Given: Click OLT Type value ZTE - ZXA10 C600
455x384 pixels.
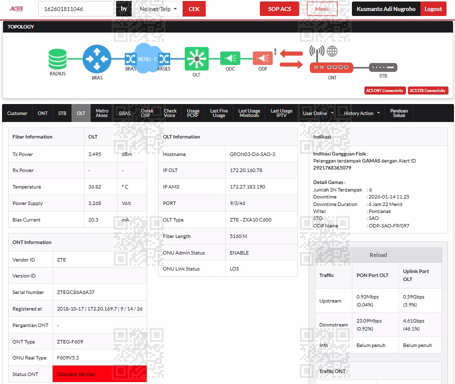Looking at the screenshot, I should point(251,220).
